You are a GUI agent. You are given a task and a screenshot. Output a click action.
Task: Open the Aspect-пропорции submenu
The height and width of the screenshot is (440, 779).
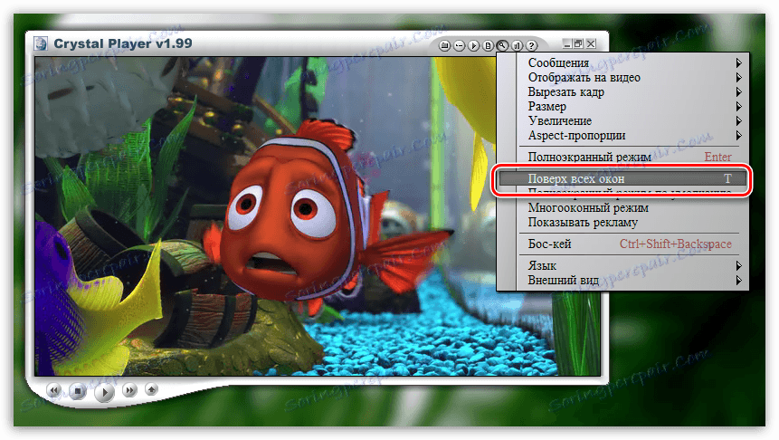[x=634, y=135]
